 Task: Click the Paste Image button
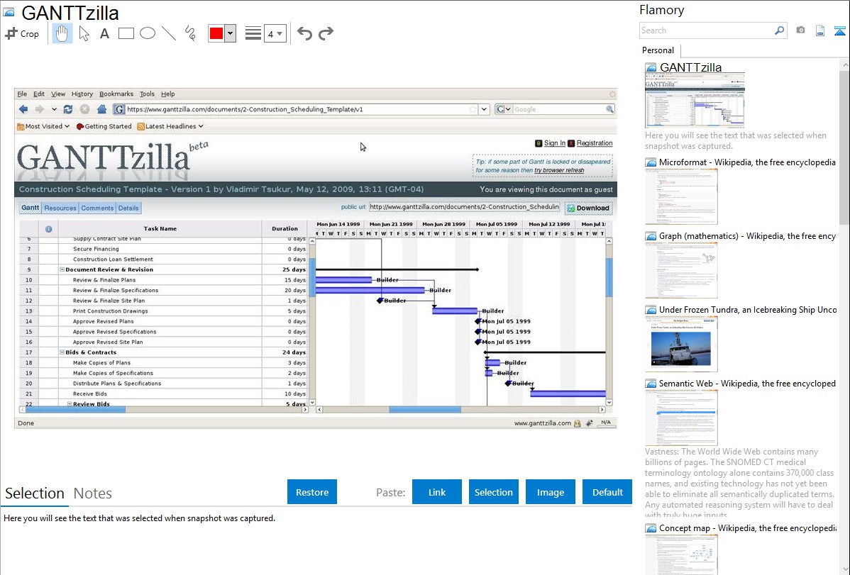tap(550, 492)
